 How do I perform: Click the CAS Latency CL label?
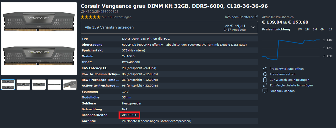pos(94,68)
